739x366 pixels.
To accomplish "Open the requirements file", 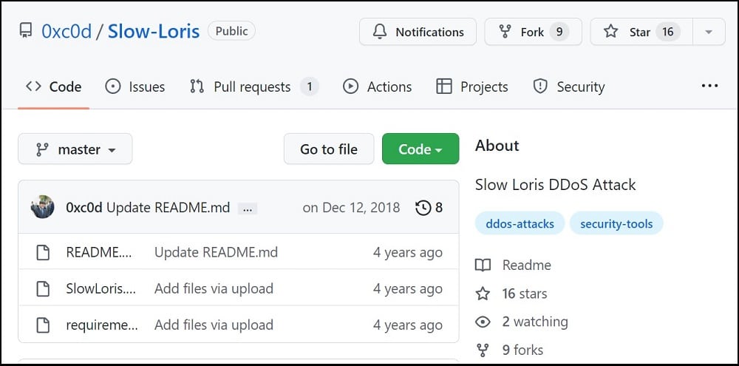I will pos(102,325).
